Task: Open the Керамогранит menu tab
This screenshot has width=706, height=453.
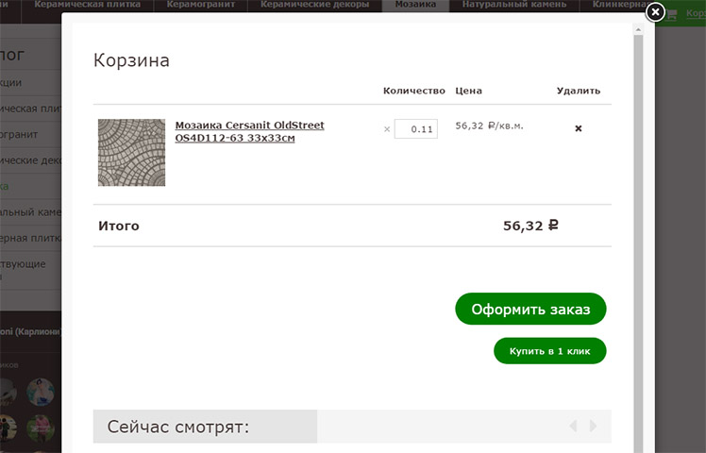Action: 201,5
